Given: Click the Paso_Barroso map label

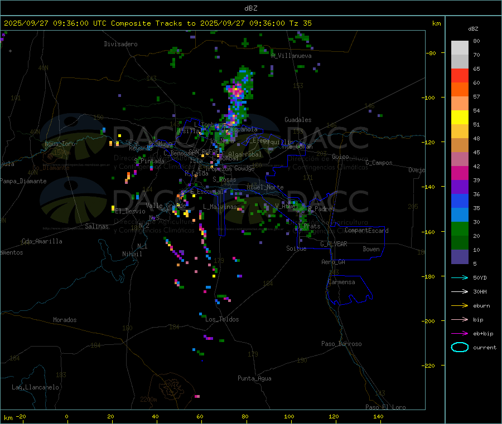Looking at the screenshot, I should point(341,344).
